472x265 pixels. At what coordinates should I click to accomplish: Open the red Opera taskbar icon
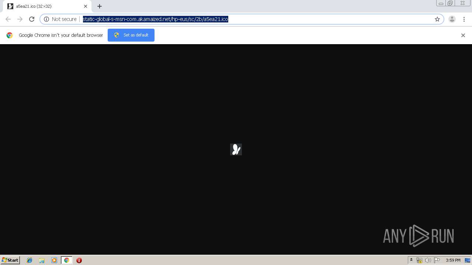[x=79, y=260]
